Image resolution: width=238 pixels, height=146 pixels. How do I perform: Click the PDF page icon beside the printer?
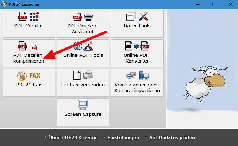[x=77, y=16]
